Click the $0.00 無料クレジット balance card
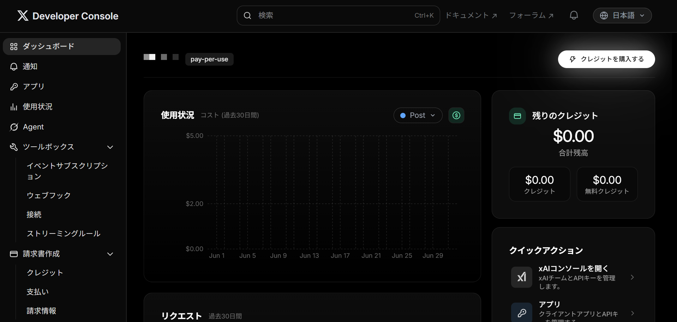Viewport: 677px width, 322px height. (x=607, y=184)
